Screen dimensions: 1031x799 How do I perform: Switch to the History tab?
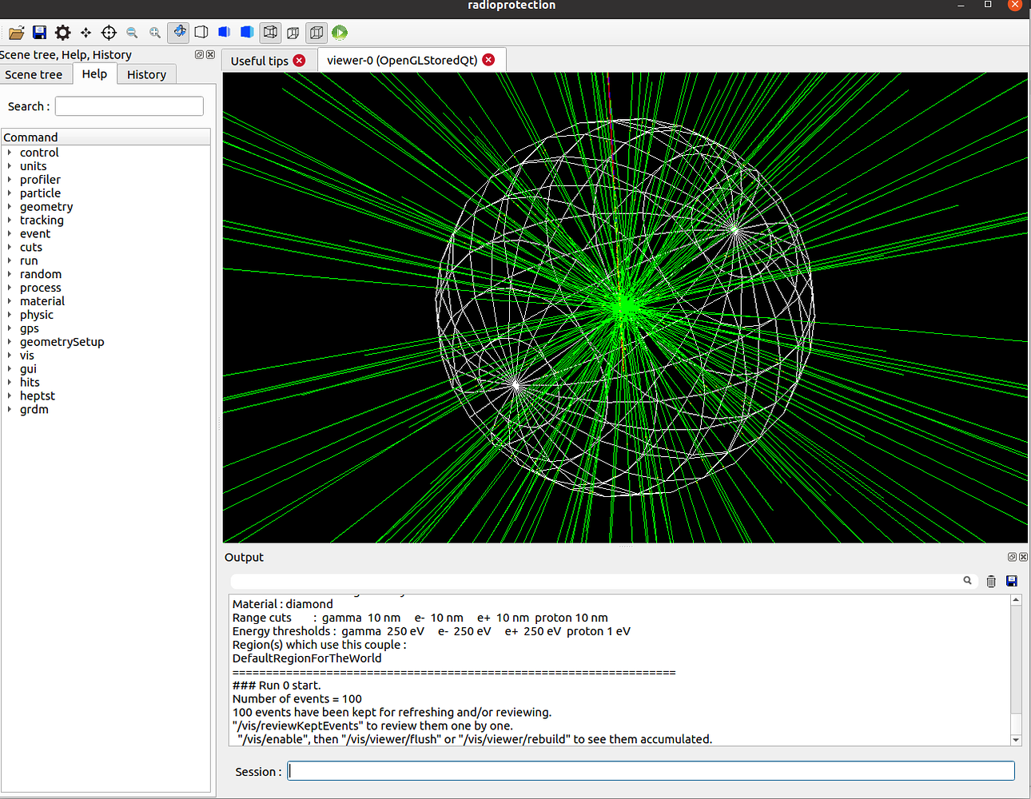pyautogui.click(x=146, y=74)
